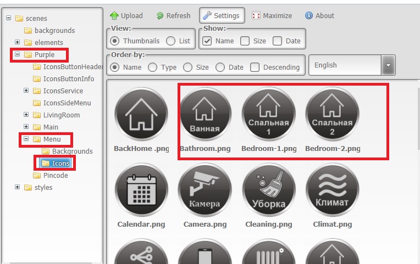The width and height of the screenshot is (420, 264).
Task: Maximize the file browser
Action: 272,15
